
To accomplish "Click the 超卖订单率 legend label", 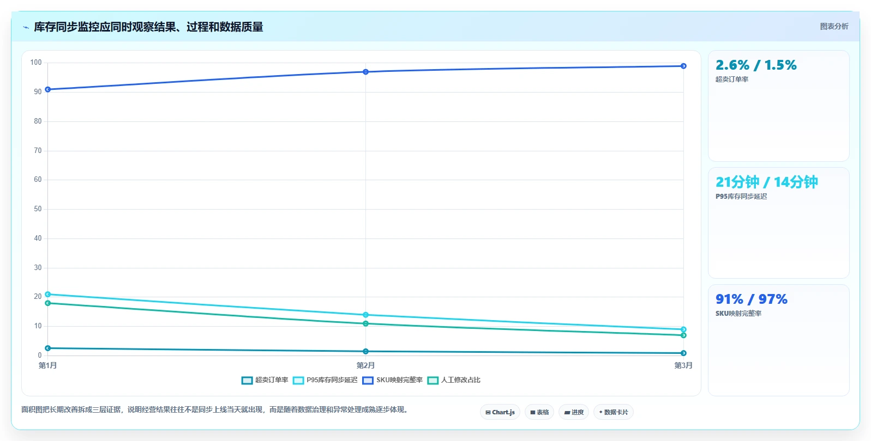I will pos(272,380).
